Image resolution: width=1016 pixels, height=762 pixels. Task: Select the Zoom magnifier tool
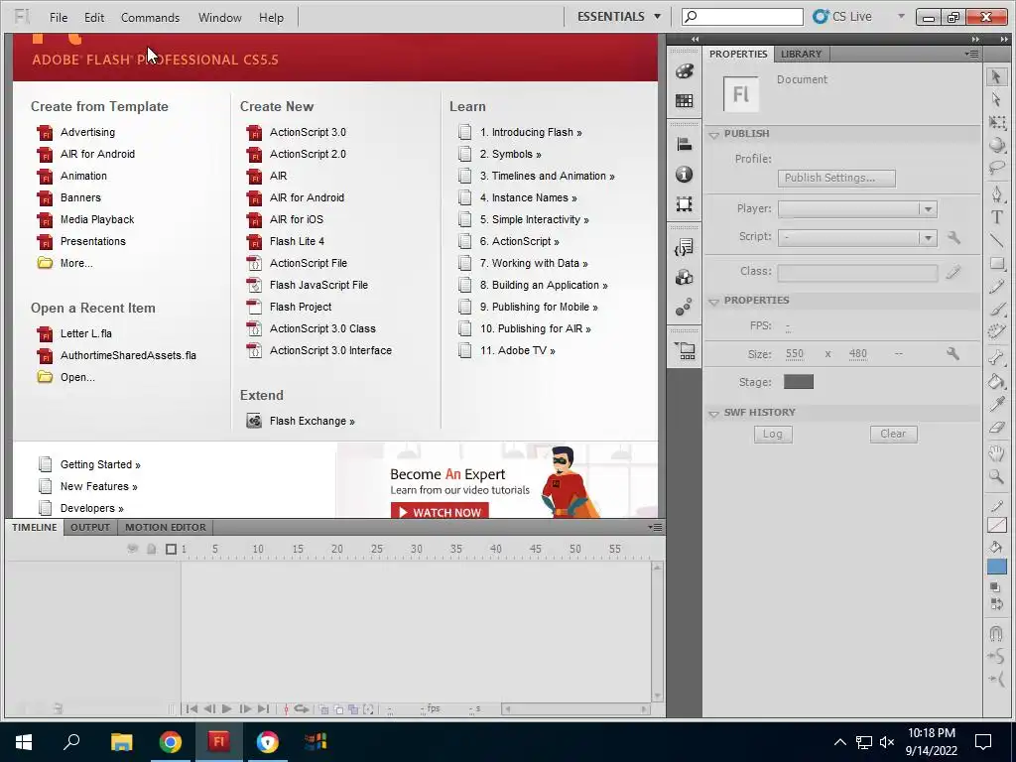[x=996, y=477]
